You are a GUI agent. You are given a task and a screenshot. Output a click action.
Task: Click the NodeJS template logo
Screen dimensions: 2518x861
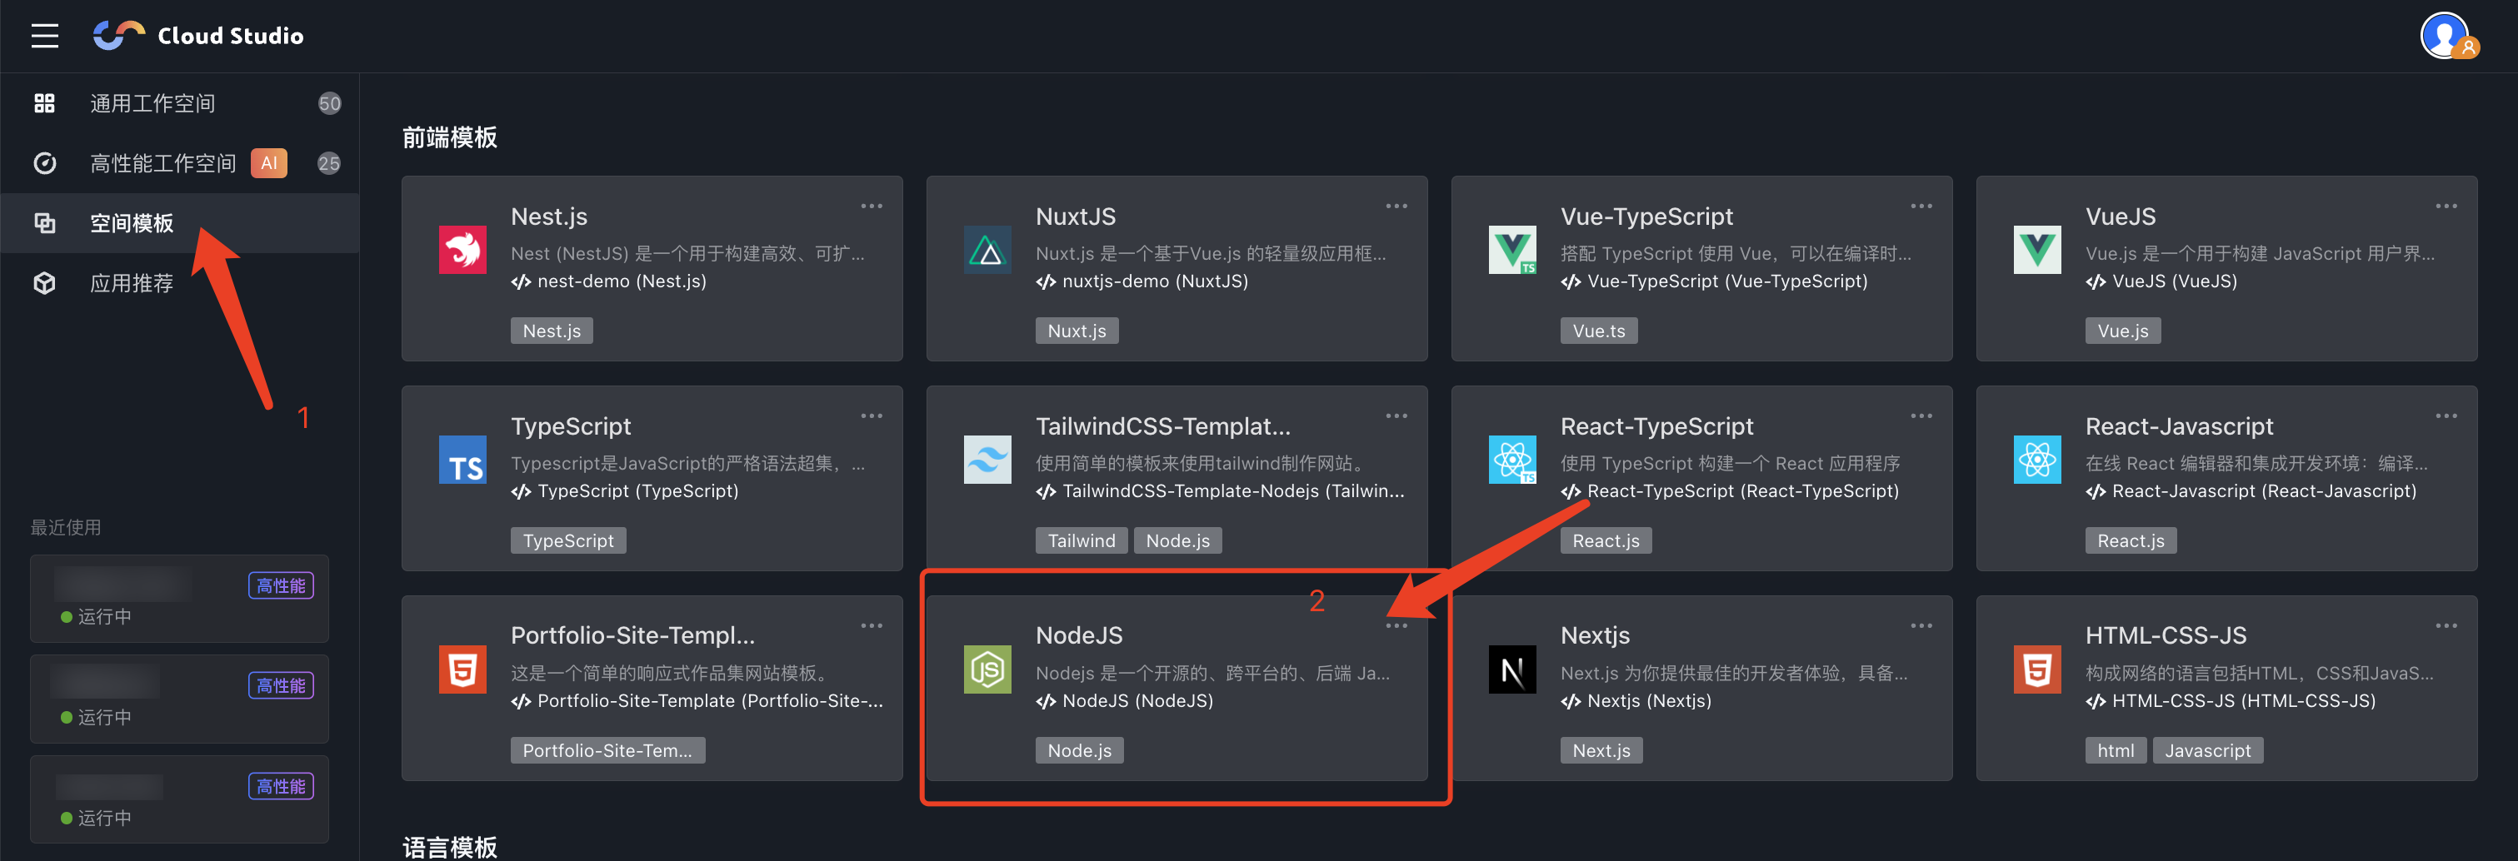click(987, 669)
